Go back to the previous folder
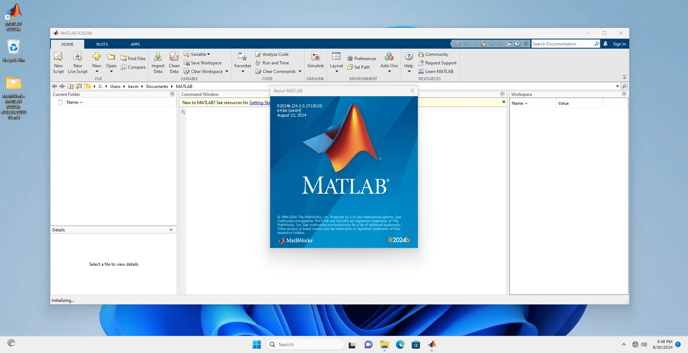 click(54, 86)
